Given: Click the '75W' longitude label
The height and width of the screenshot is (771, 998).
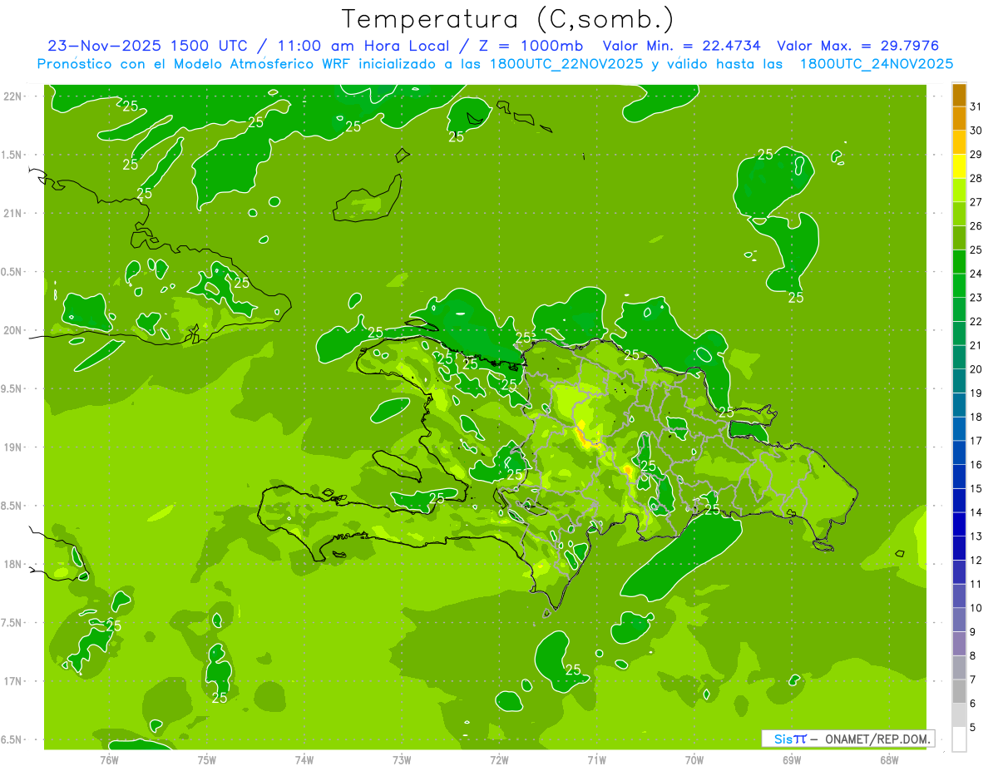Looking at the screenshot, I should tap(207, 759).
